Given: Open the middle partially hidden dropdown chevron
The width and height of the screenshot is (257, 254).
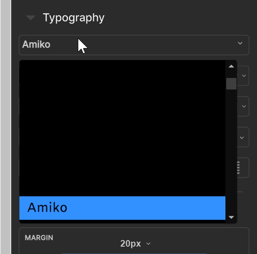Looking at the screenshot, I should [244, 106].
